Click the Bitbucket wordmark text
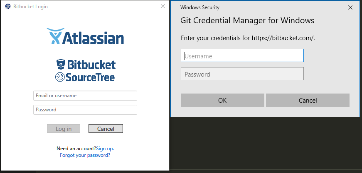This screenshot has width=362, height=173. coord(91,65)
